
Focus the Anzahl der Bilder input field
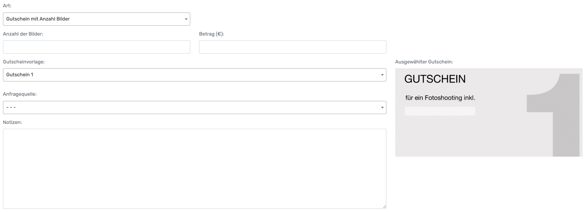[96, 47]
